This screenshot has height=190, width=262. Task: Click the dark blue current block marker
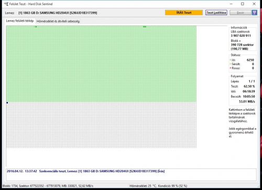pos(7,103)
